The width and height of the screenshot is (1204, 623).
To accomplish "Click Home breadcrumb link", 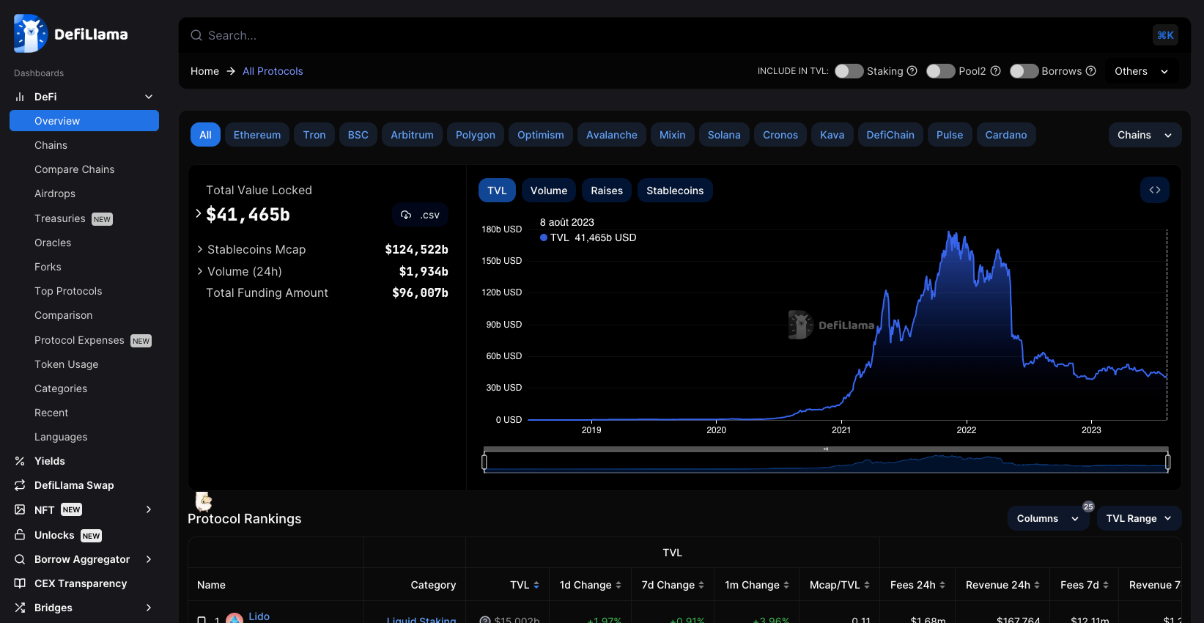I will [x=204, y=71].
